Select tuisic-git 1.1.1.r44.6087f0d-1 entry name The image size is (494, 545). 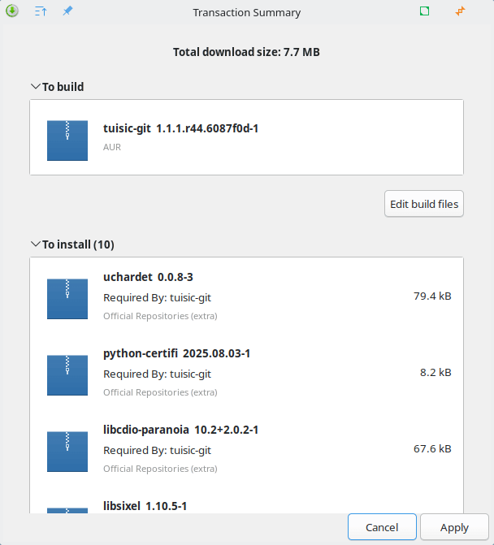point(180,128)
